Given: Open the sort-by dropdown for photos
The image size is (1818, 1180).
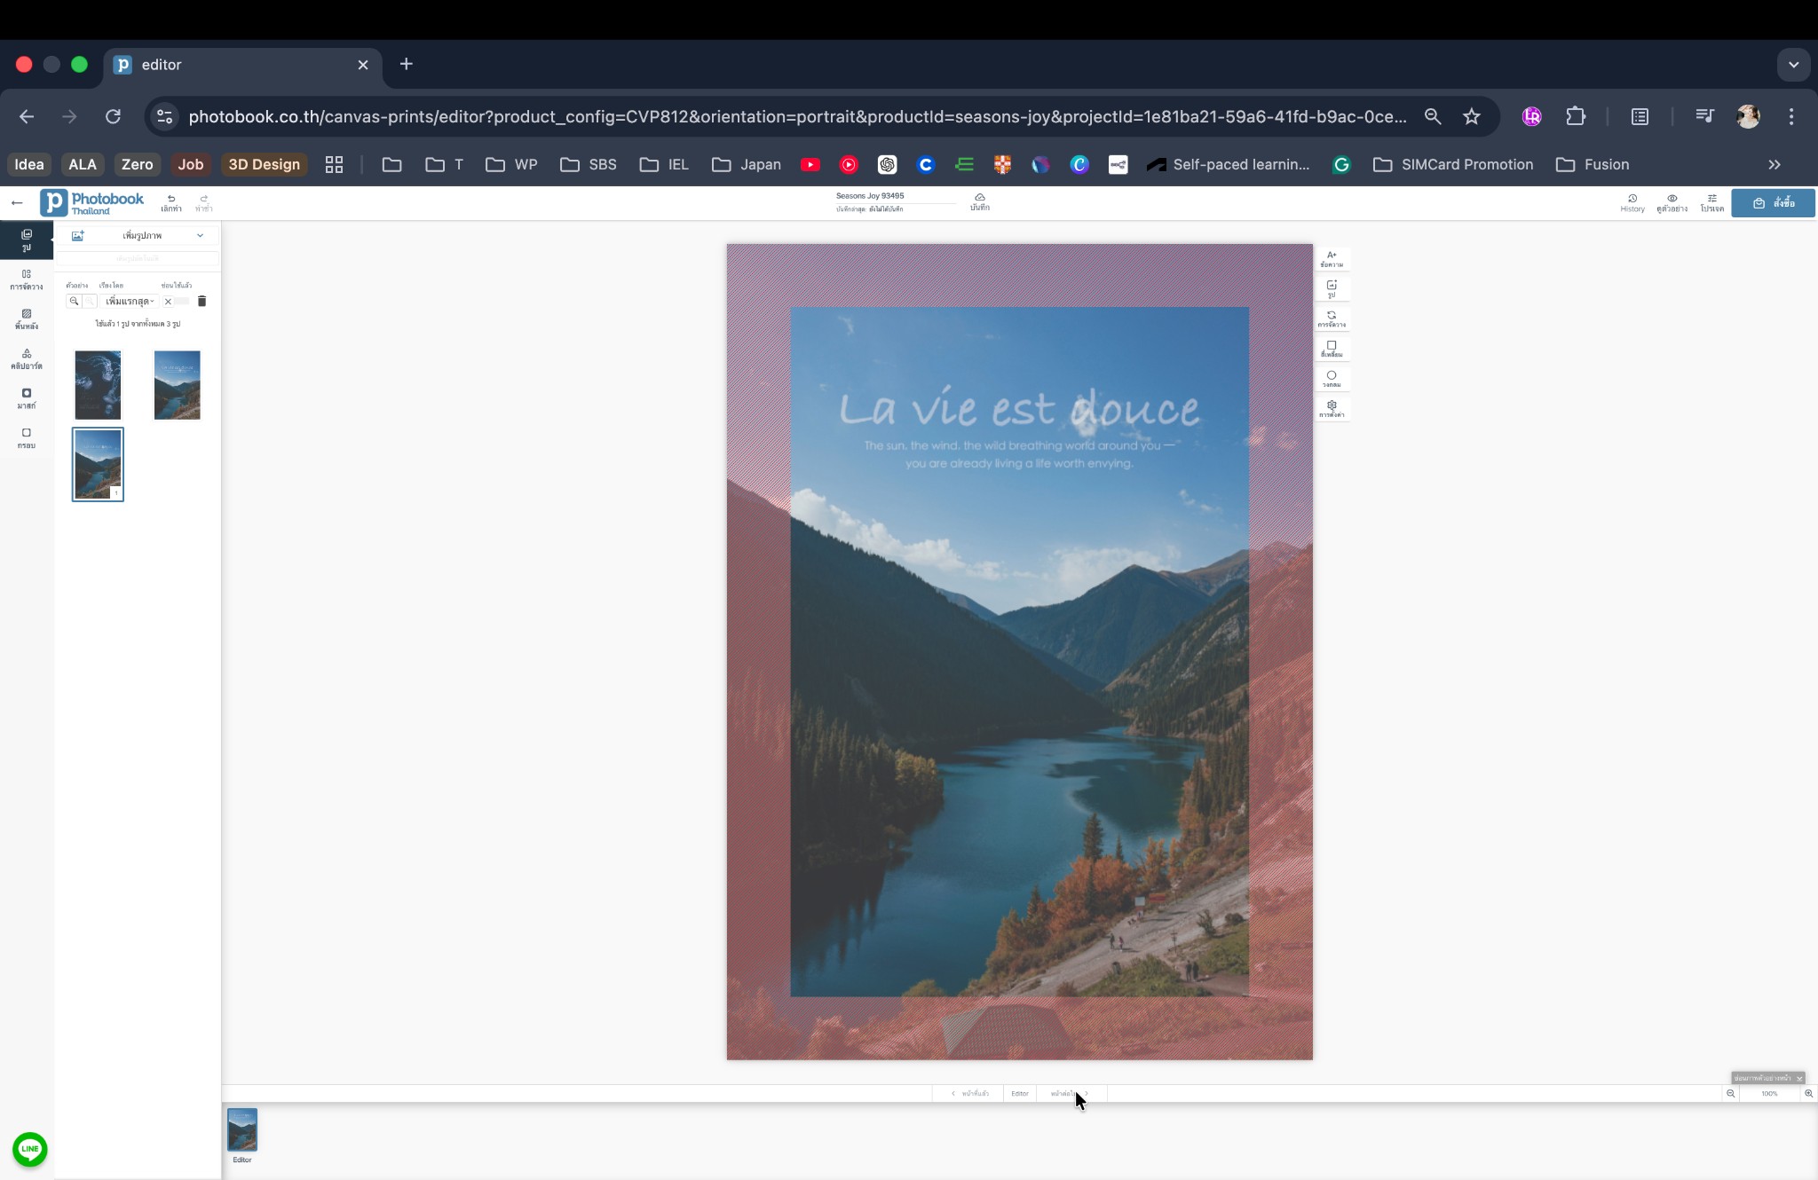Looking at the screenshot, I should [130, 302].
